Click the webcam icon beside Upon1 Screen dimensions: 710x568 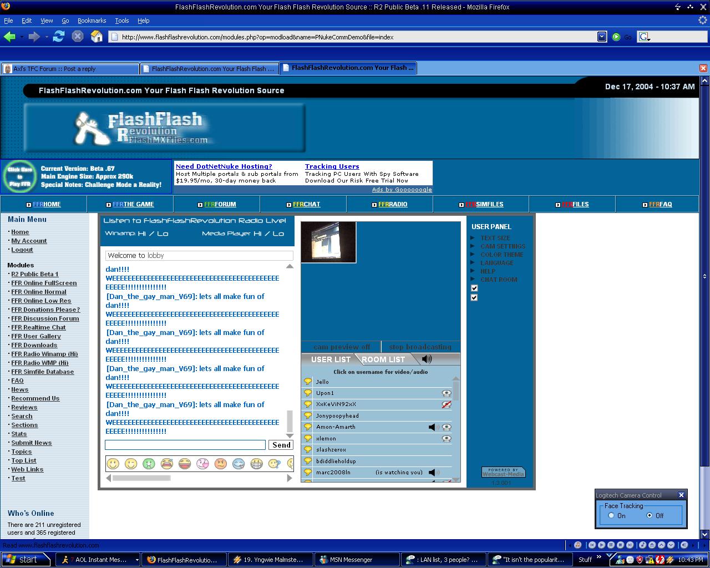tap(447, 393)
